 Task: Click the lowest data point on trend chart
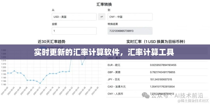[x=40, y=83]
